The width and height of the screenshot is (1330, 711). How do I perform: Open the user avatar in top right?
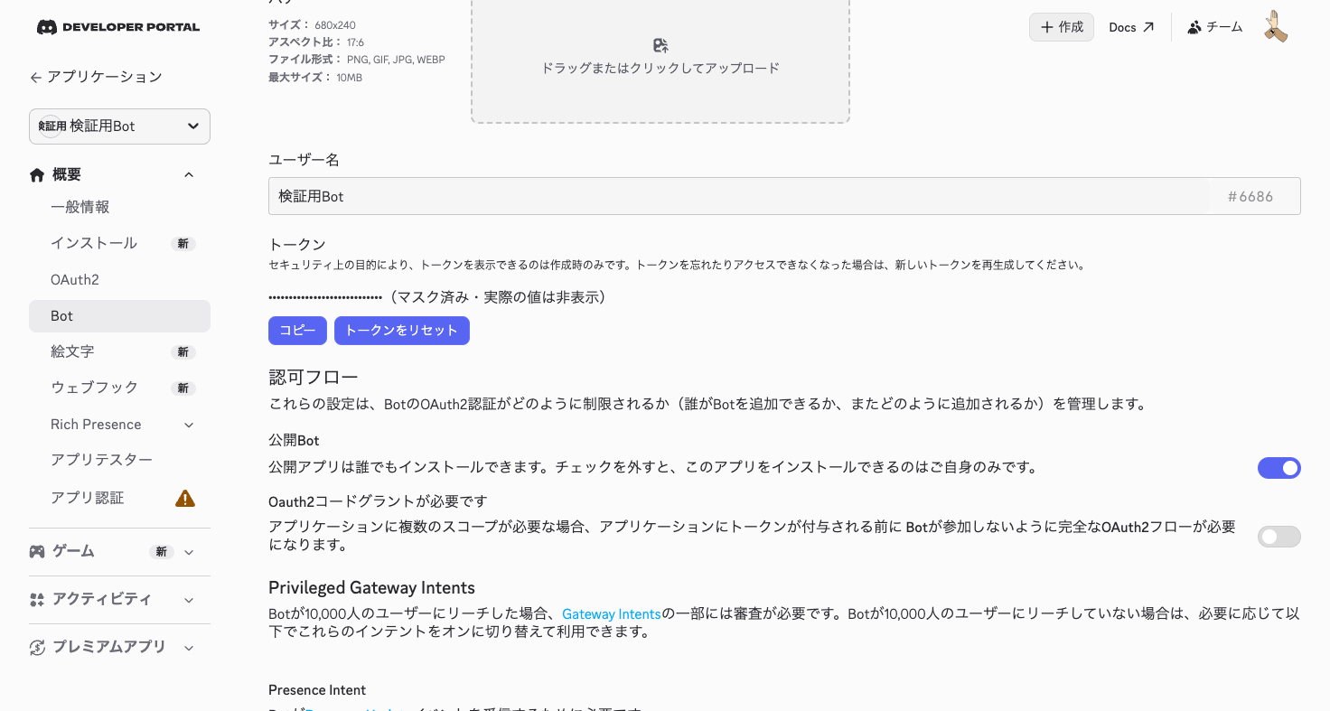tap(1276, 27)
